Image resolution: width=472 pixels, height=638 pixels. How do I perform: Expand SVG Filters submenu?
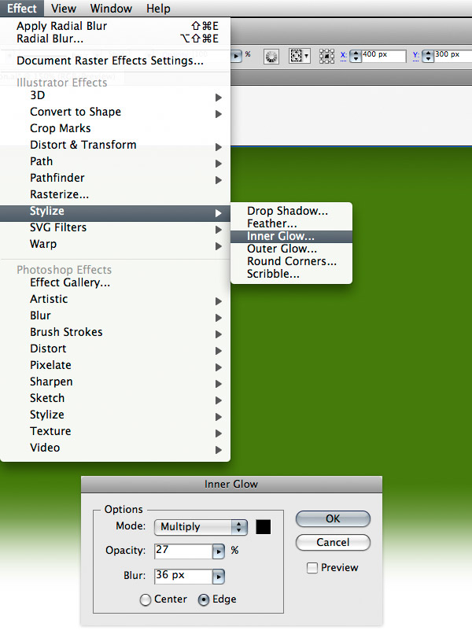pyautogui.click(x=115, y=227)
